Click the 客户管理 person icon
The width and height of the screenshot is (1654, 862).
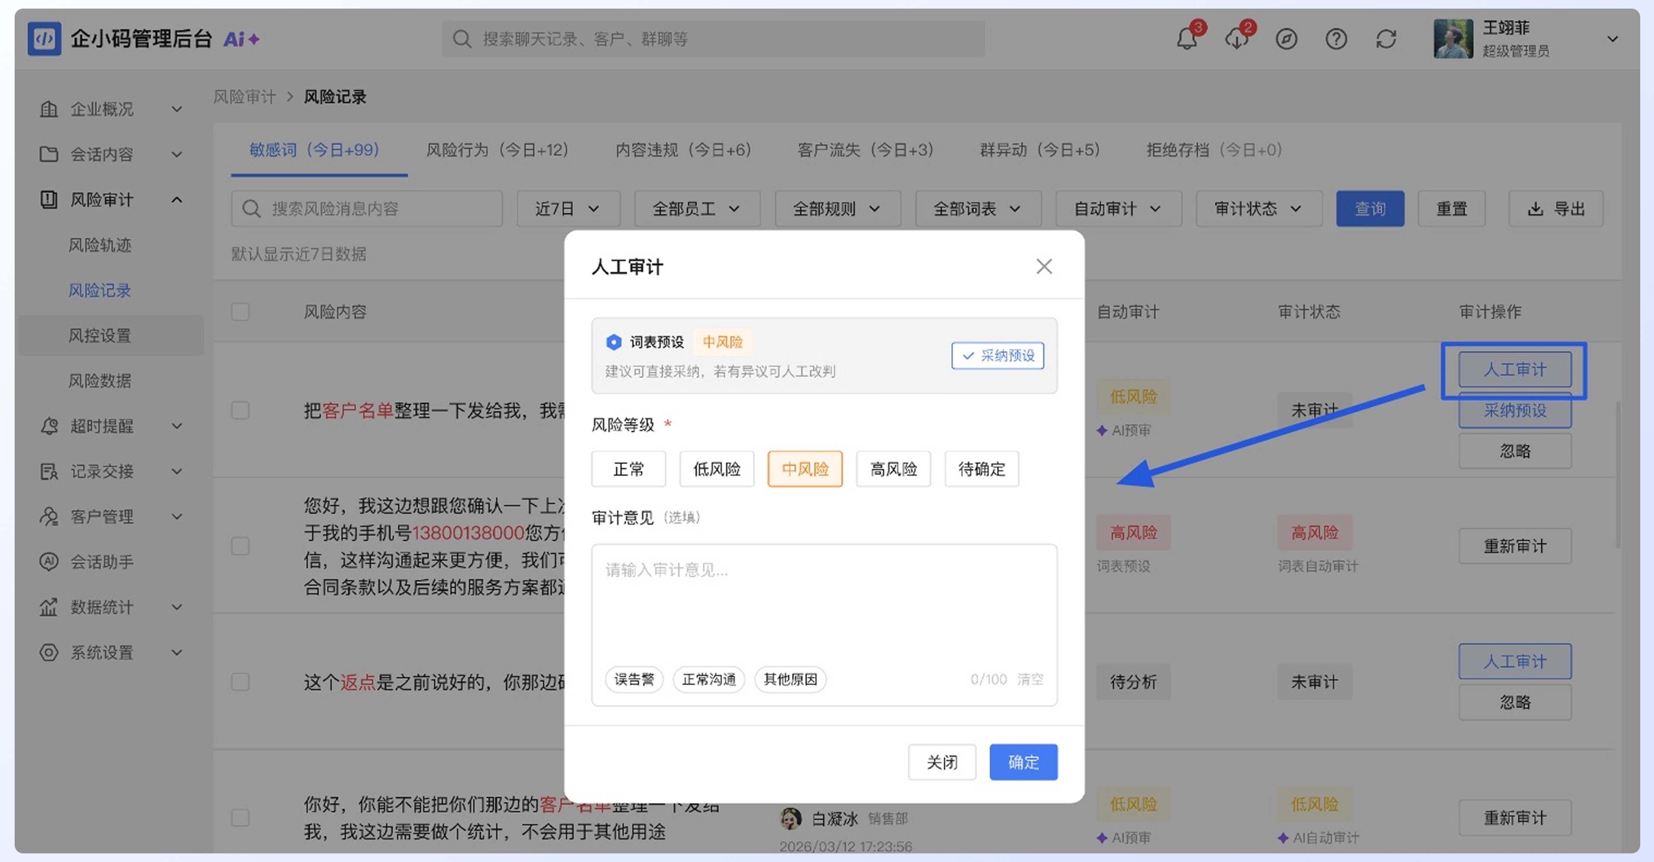tap(49, 517)
